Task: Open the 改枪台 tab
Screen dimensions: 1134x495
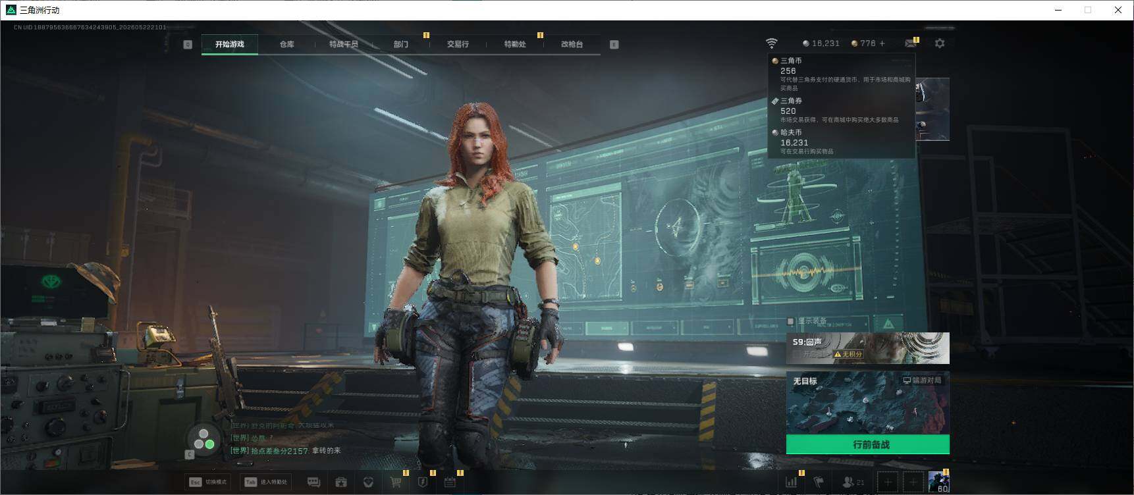Action: (572, 44)
